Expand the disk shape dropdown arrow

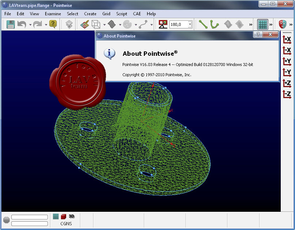coord(136,24)
